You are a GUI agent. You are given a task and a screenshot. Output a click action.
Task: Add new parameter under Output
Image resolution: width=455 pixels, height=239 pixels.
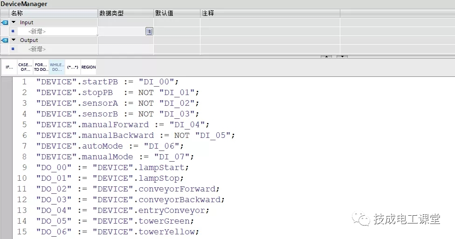click(37, 49)
